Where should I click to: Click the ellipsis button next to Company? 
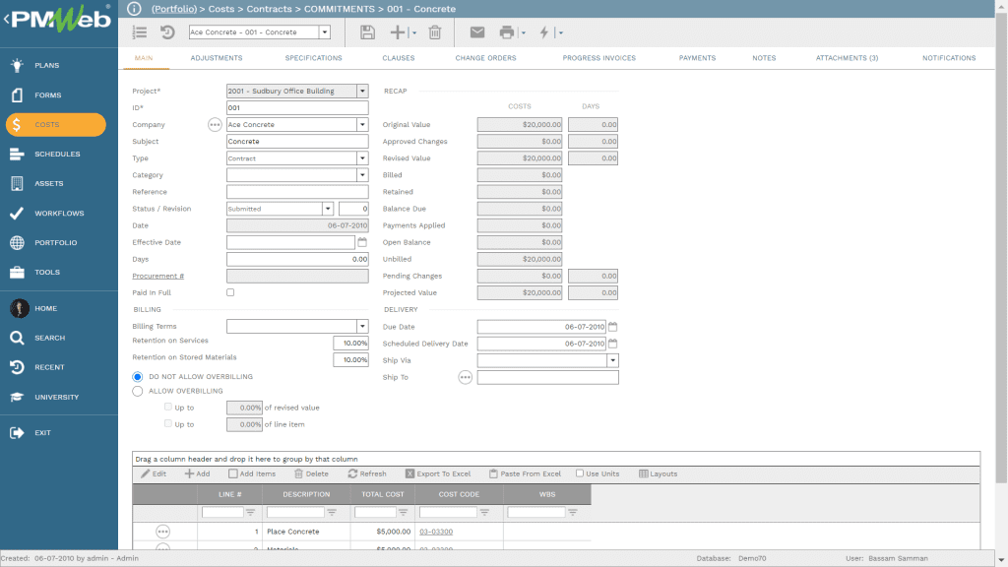coord(215,125)
